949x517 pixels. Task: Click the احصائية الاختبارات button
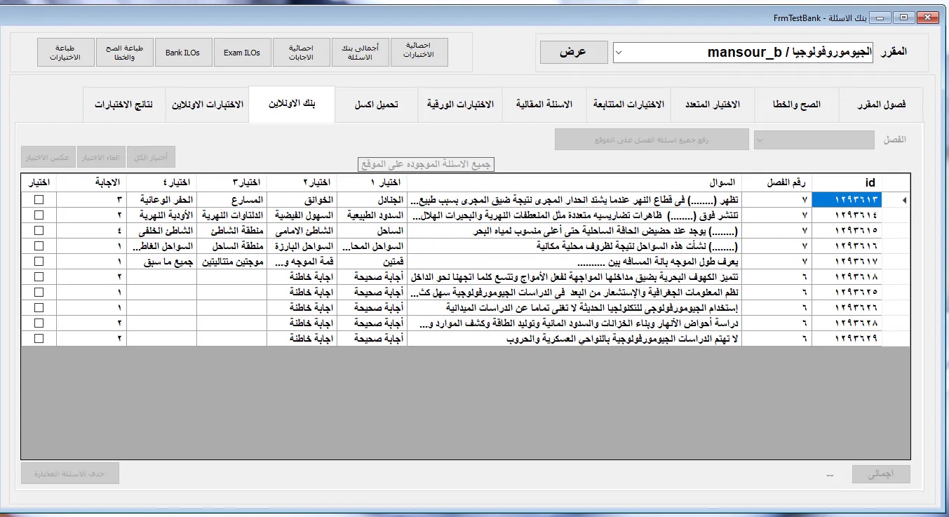pos(419,51)
